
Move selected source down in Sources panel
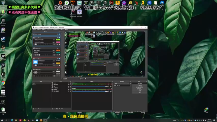(x=62, y=109)
